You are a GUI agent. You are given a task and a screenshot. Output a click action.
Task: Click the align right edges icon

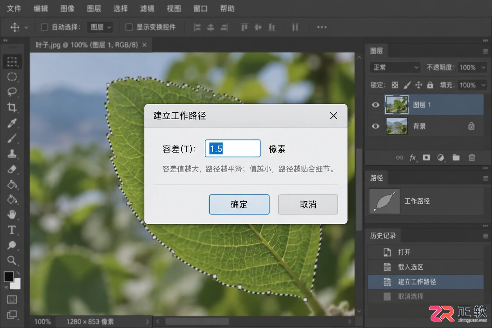point(224,27)
